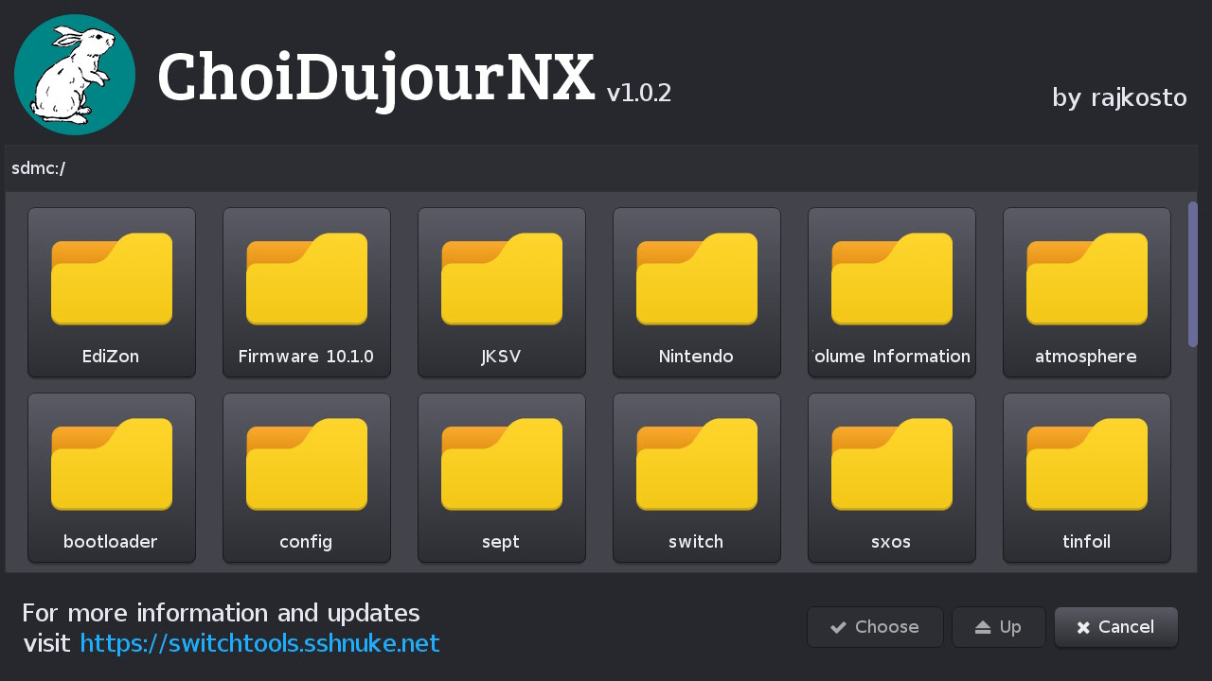The width and height of the screenshot is (1212, 681).
Task: Visit the switchtools.sshnuke.net link
Action: [259, 643]
